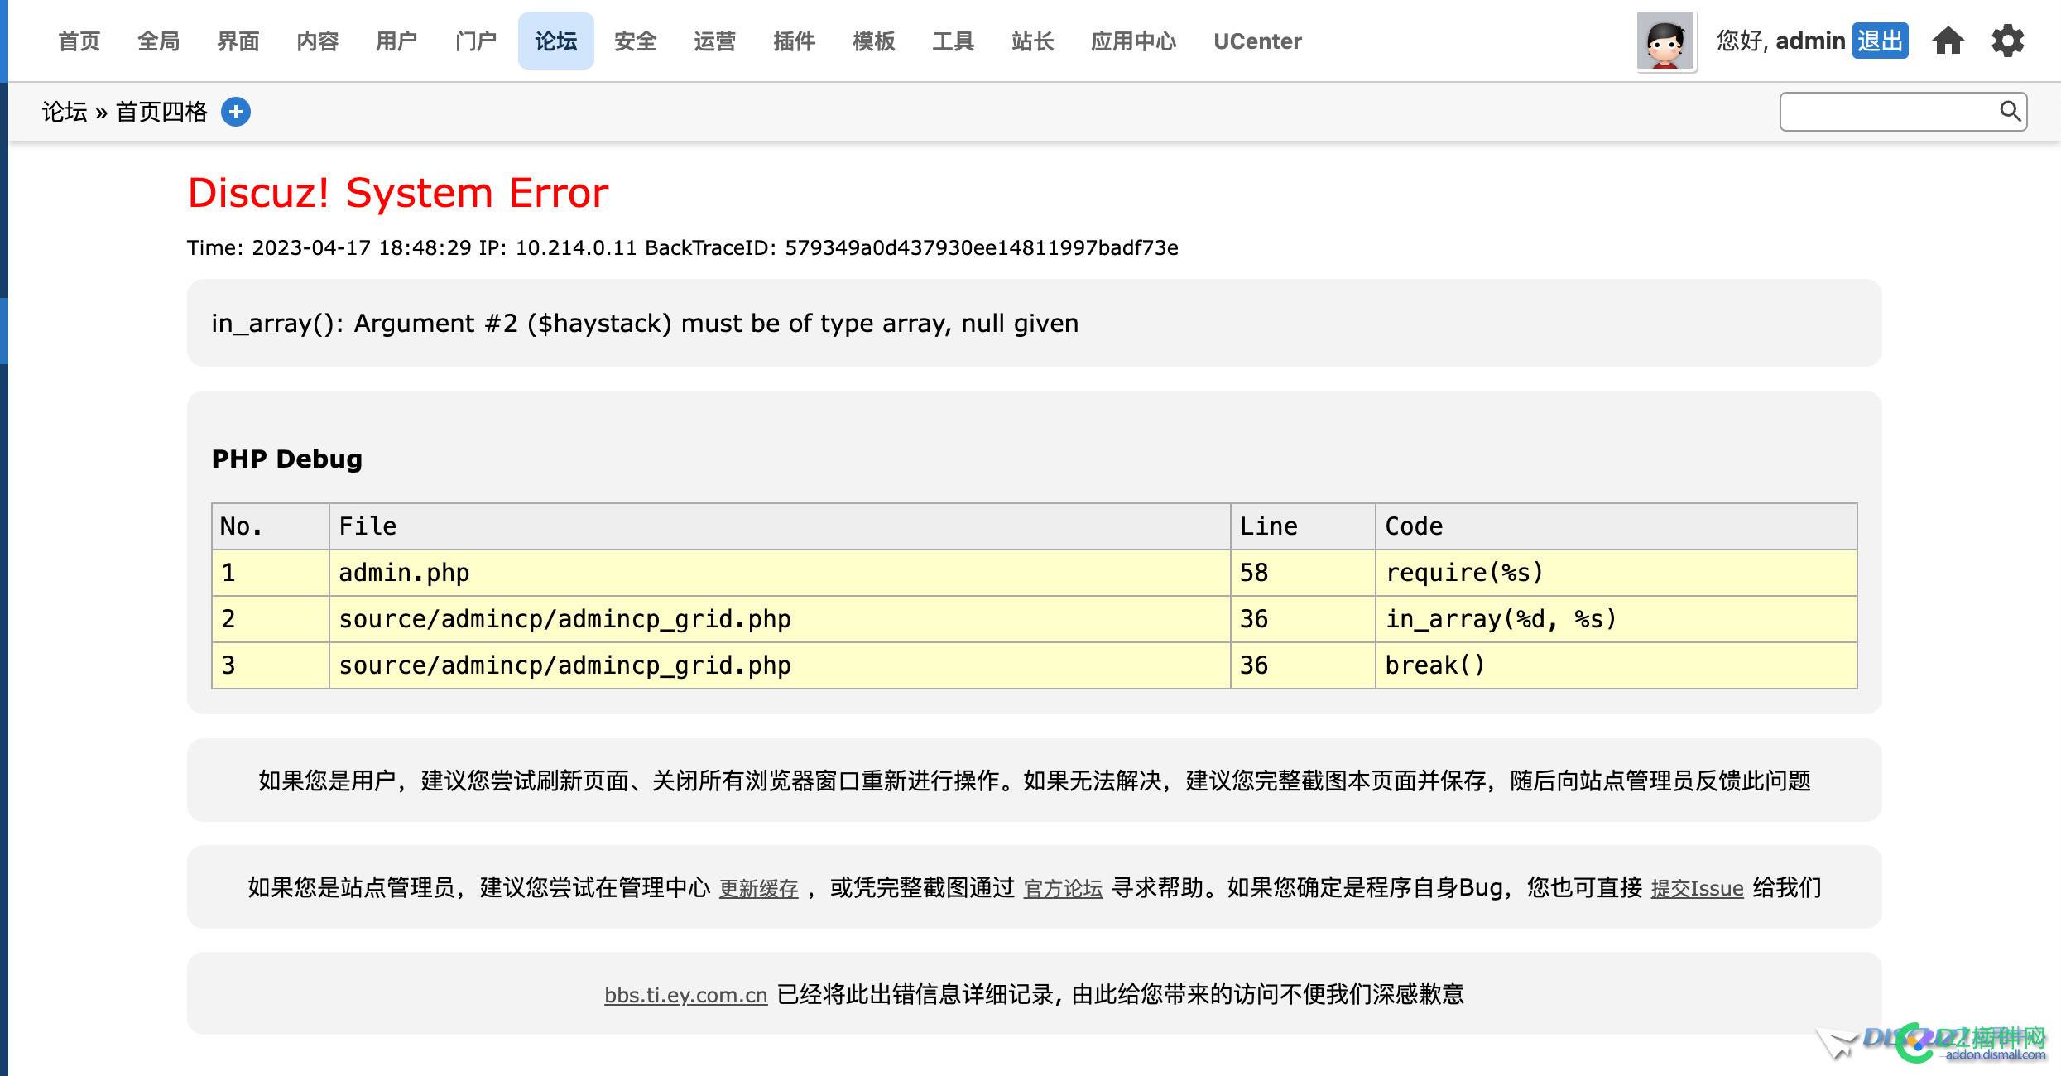This screenshot has width=2061, height=1076.
Task: Click the require(%s) code cell
Action: point(1616,573)
